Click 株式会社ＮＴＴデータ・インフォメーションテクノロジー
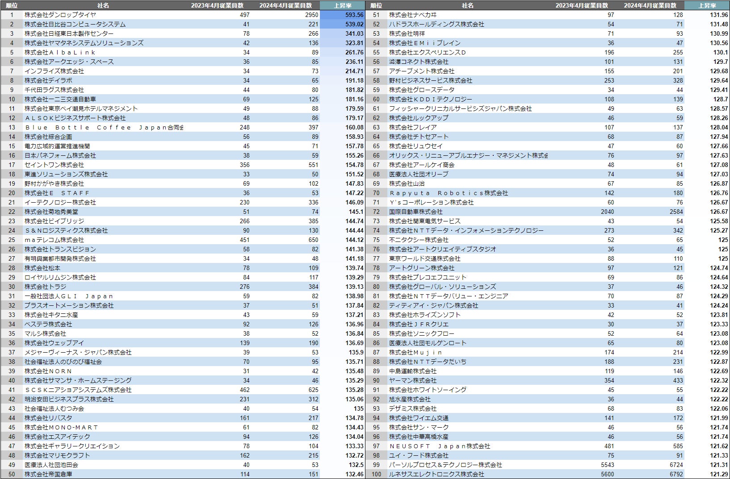Screen dimensions: 730x479 (466, 230)
